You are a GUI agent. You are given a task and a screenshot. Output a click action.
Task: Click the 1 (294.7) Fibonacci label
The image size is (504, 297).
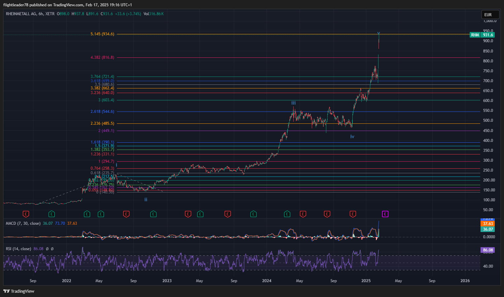pos(106,161)
